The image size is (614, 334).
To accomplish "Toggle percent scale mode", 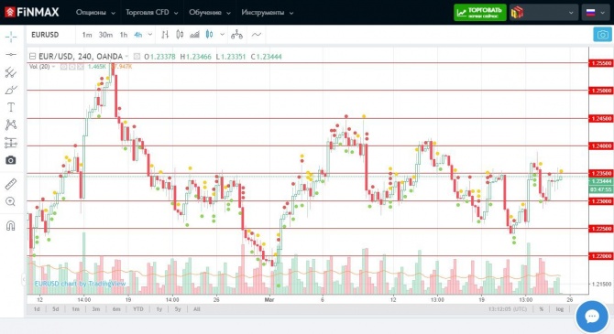I will point(542,309).
